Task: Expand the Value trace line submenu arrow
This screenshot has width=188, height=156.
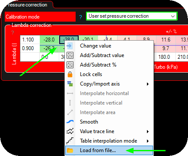Action: [148, 131]
